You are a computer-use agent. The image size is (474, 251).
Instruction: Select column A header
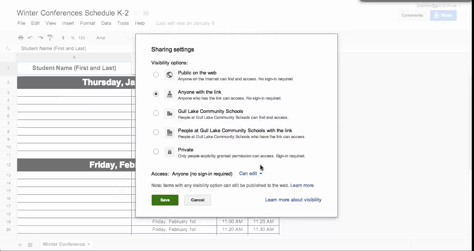[x=74, y=57]
